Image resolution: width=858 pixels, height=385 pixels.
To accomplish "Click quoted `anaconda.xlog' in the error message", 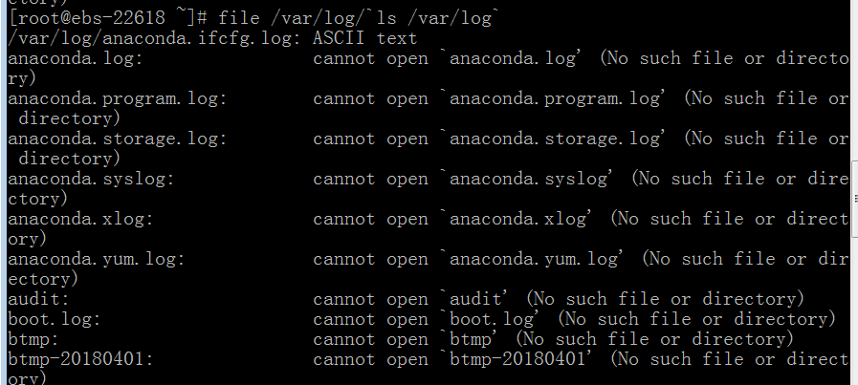I will coord(517,220).
